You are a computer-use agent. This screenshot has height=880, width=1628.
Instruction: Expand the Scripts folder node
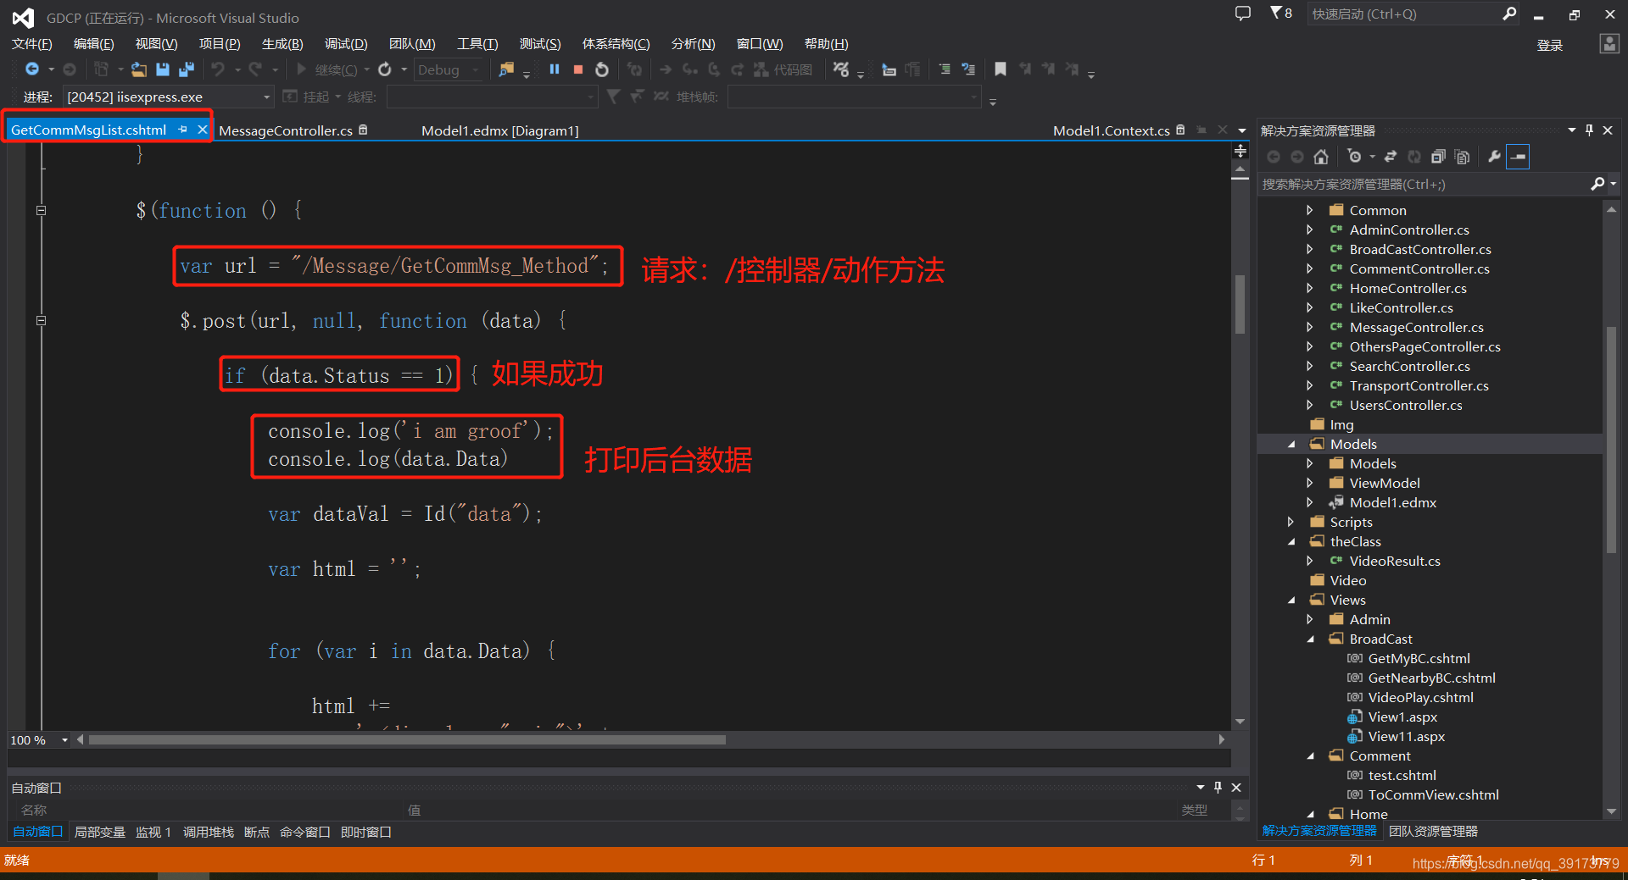pyautogui.click(x=1291, y=522)
